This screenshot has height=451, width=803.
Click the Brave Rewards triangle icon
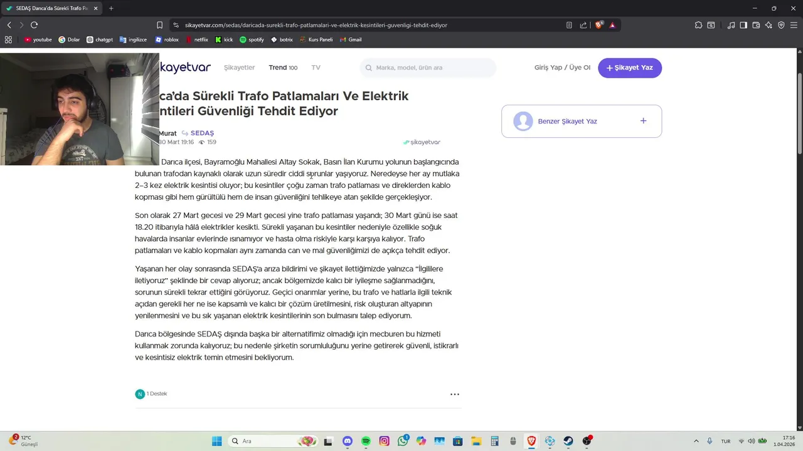point(612,25)
